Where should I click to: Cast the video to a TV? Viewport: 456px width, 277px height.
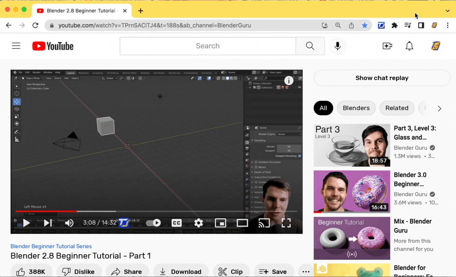(264, 223)
